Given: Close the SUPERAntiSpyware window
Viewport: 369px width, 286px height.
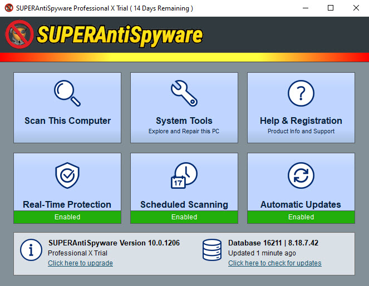Looking at the screenshot, I should click(x=356, y=8).
